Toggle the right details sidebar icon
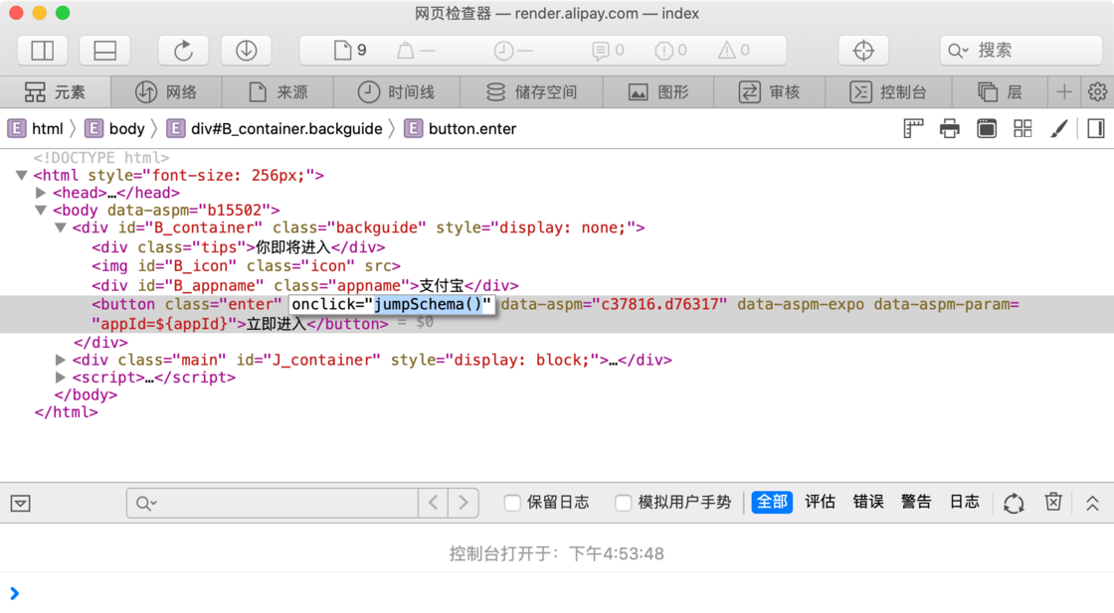Screen dimensions: 1114x613 1095,128
